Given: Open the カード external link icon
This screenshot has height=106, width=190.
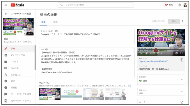Looking at the screenshot, I should (x=182, y=102).
